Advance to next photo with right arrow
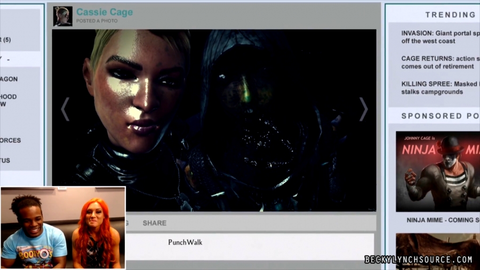This screenshot has height=270, width=480. coord(363,109)
